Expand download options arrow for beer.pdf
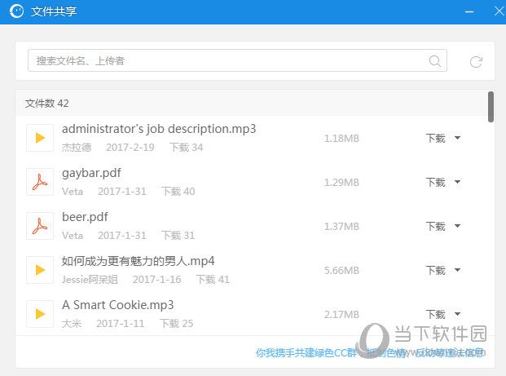Screen dimensions: 506x376 457,226
